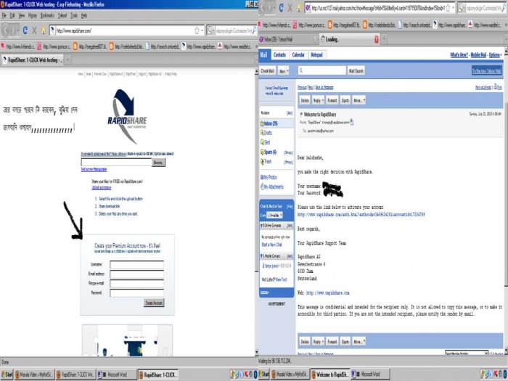The width and height of the screenshot is (508, 381).
Task: Click Start button on right taskbar
Action: (x=263, y=374)
